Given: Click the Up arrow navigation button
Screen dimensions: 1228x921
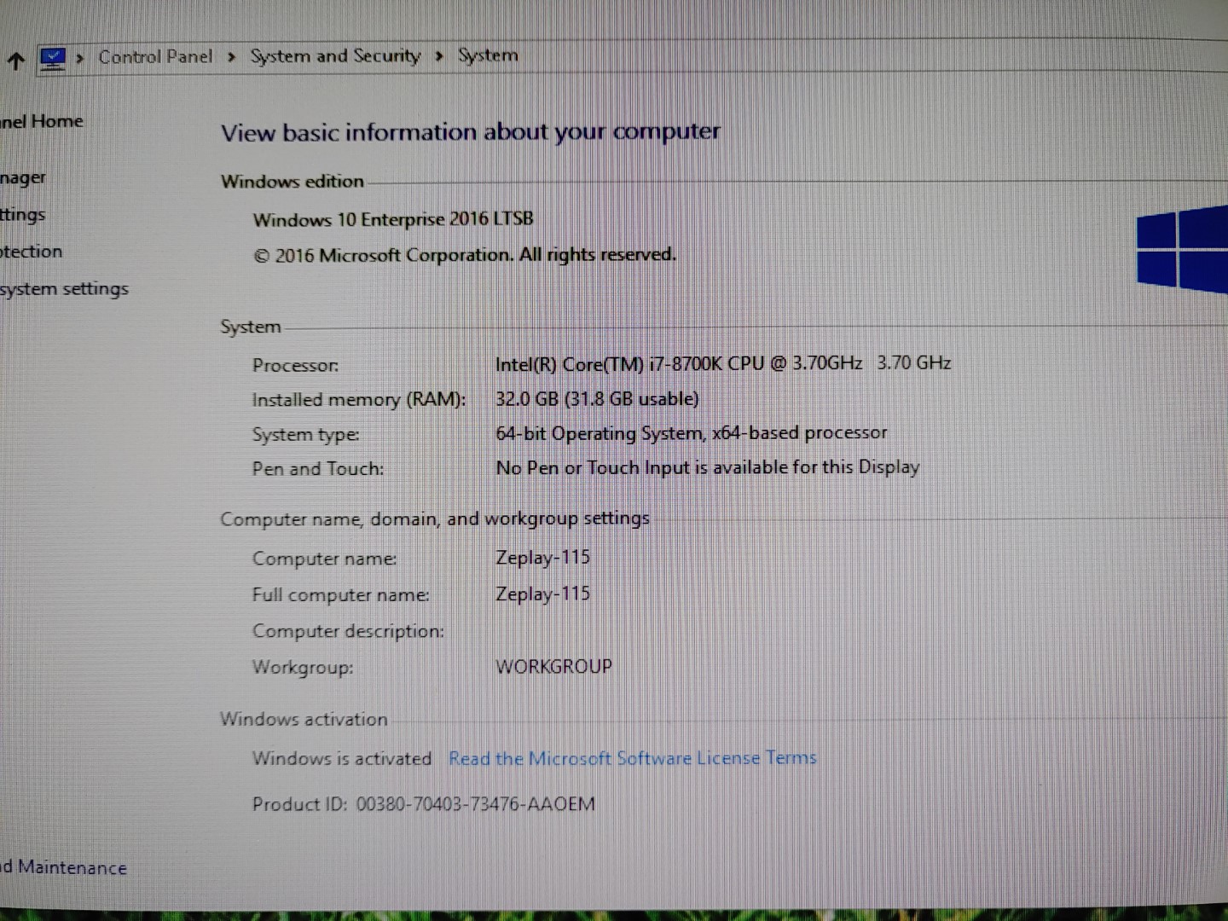Looking at the screenshot, I should [x=15, y=61].
